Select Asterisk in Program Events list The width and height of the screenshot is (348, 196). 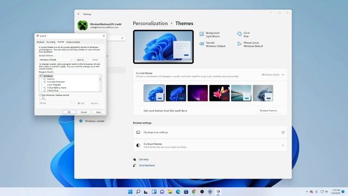[51, 79]
